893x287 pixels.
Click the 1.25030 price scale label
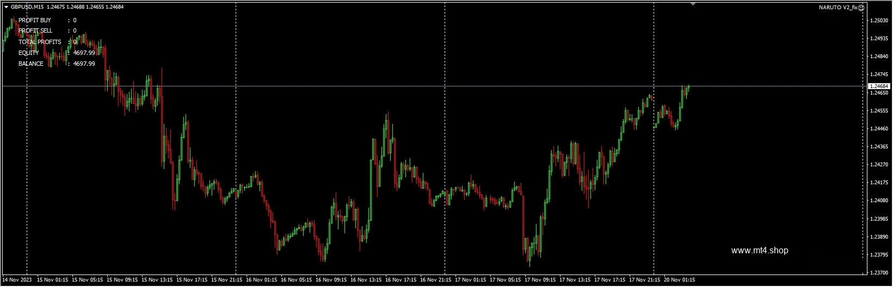click(879, 21)
